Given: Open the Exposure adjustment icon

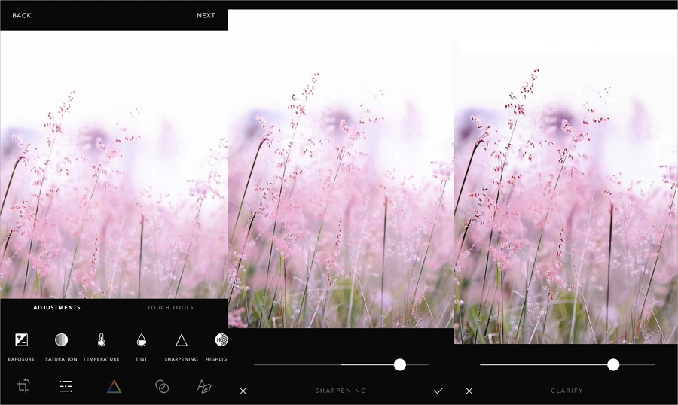Looking at the screenshot, I should pos(21,340).
